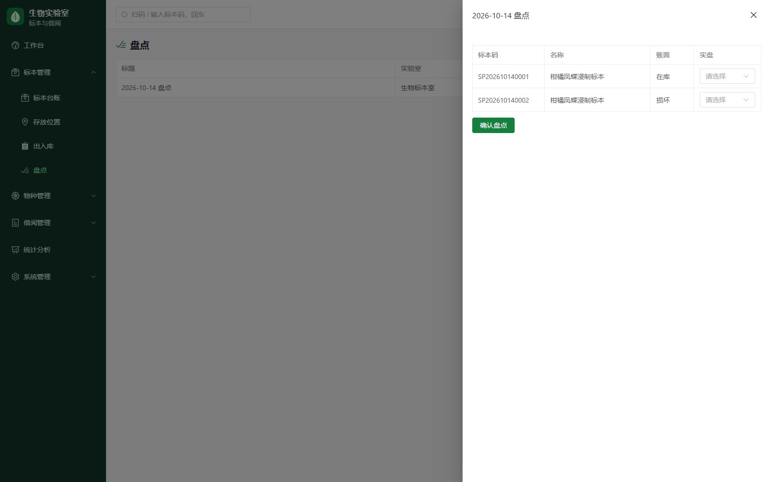Go to 标本台账 menu item
771x482 pixels.
[x=53, y=98]
